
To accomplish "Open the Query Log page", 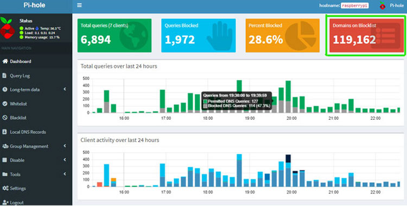I will pos(36,75).
